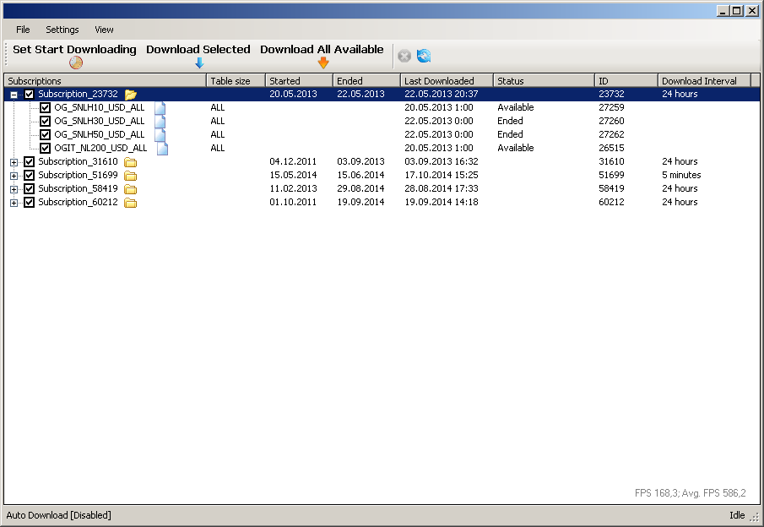This screenshot has width=764, height=527.
Task: Toggle the Subscription_51699 checkbox
Action: click(x=30, y=176)
